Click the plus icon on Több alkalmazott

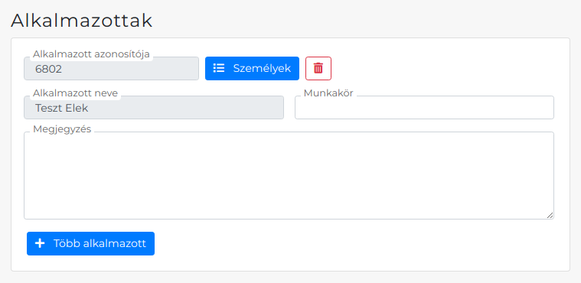(x=40, y=243)
